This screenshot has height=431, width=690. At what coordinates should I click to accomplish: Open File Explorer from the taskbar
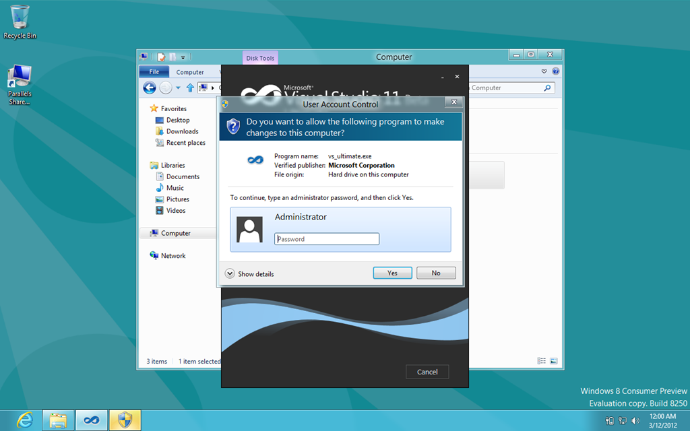pos(58,420)
